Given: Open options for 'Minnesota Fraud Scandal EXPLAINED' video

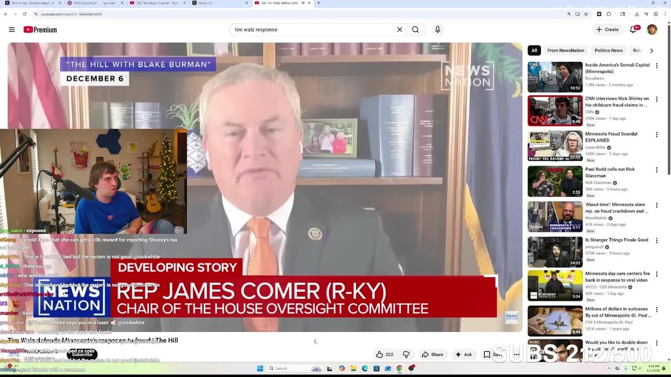Looking at the screenshot, I should 657,134.
